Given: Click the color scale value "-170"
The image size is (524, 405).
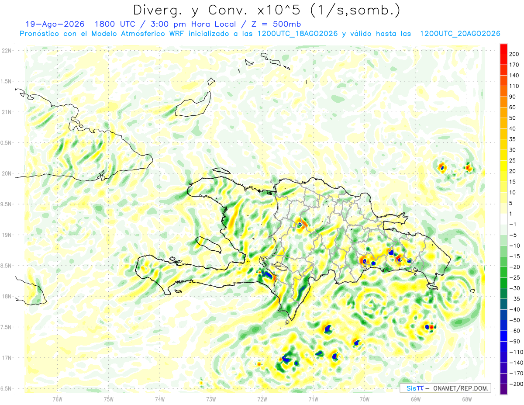Looking at the screenshot, I should (517, 374).
